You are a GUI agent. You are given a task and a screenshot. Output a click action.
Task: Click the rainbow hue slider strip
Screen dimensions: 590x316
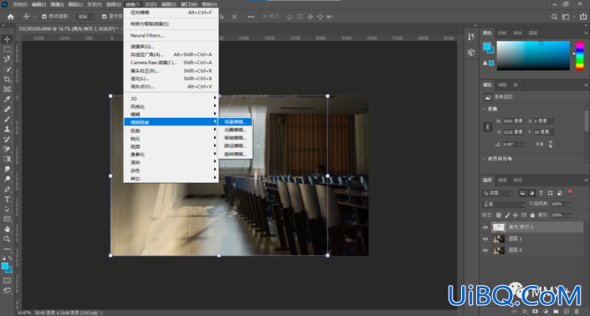[x=580, y=56]
